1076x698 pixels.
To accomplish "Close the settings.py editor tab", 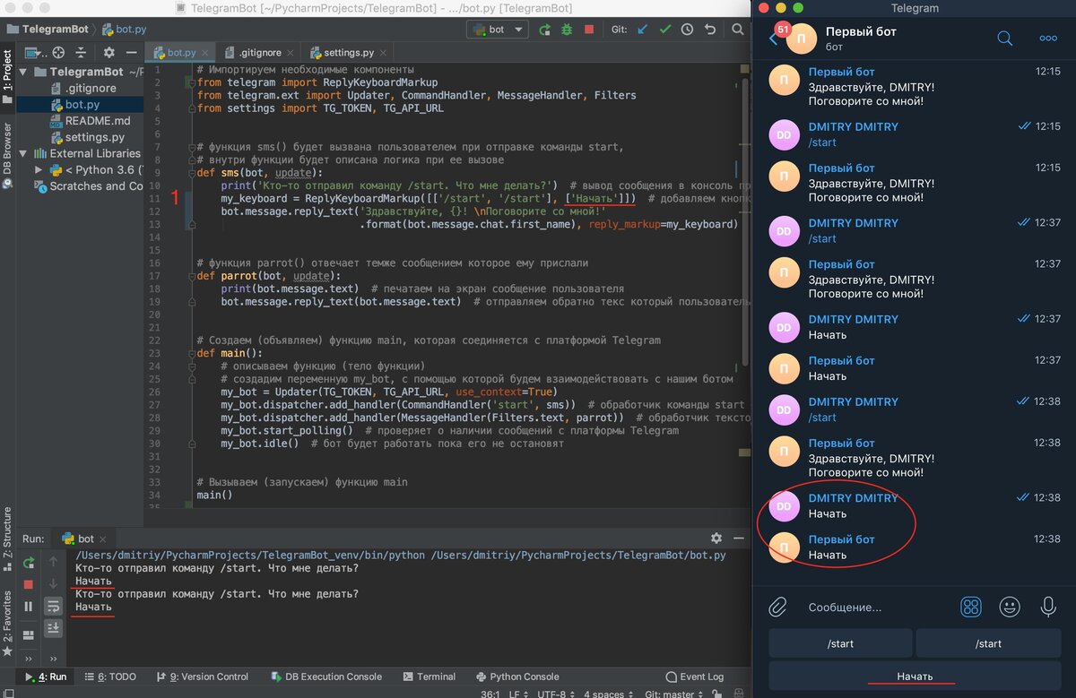I will click(382, 53).
